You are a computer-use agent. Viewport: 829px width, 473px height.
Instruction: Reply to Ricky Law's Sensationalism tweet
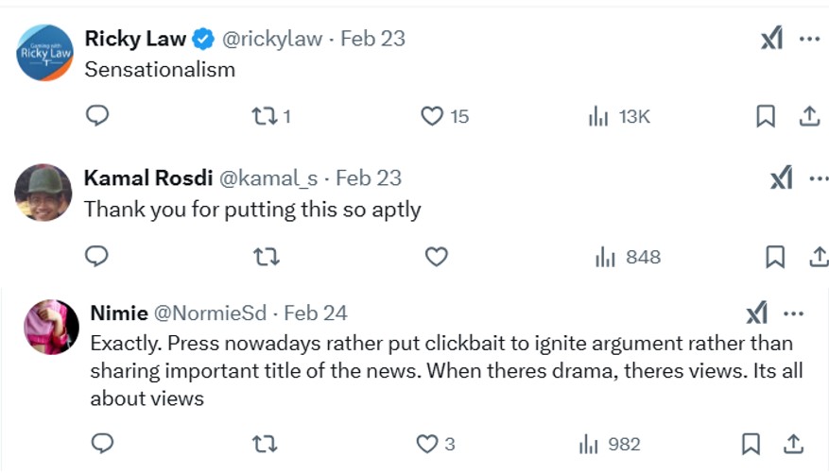(97, 115)
